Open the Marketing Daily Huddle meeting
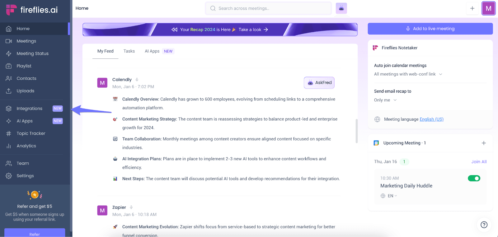The image size is (498, 237). pos(406,186)
